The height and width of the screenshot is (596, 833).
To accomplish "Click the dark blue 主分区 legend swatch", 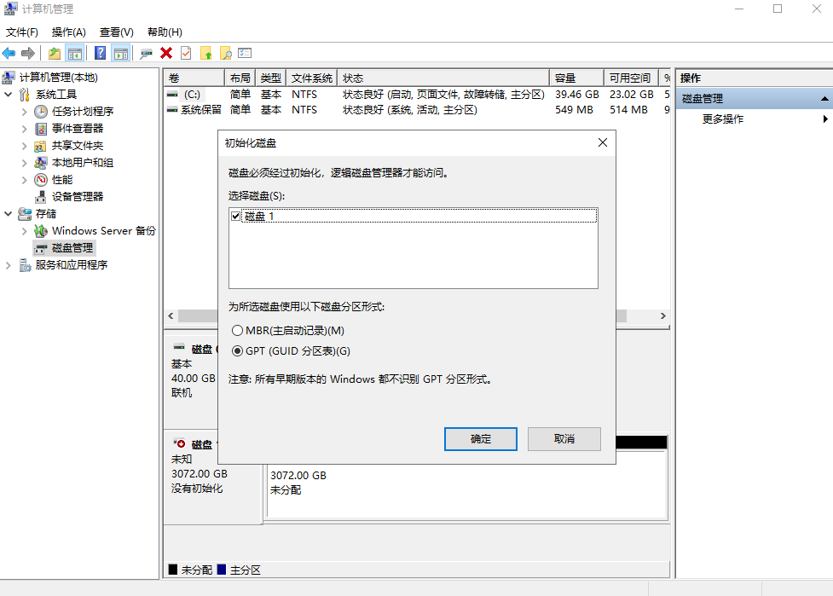I will 222,570.
